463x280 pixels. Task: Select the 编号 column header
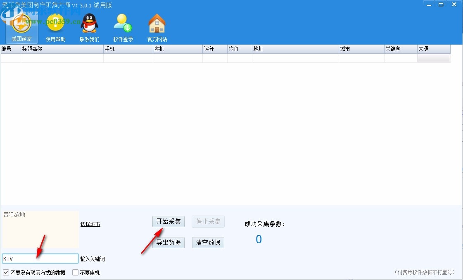coord(10,48)
